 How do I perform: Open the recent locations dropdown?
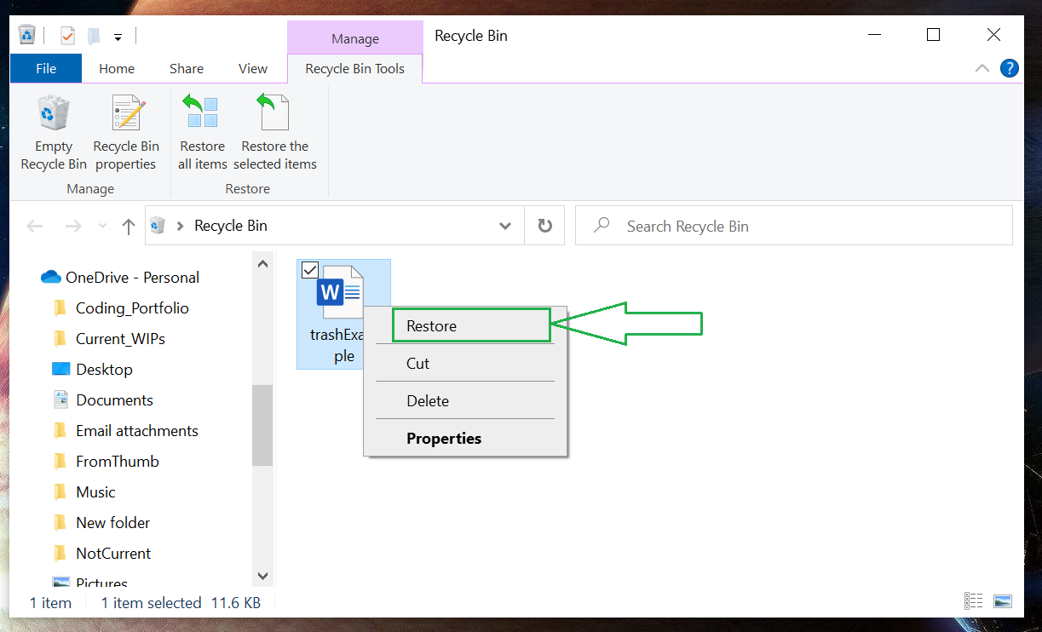[103, 227]
